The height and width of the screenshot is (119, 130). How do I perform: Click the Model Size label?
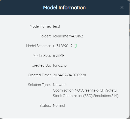point(42,56)
